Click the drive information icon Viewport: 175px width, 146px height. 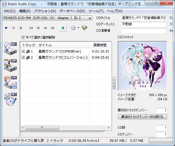click(84, 28)
